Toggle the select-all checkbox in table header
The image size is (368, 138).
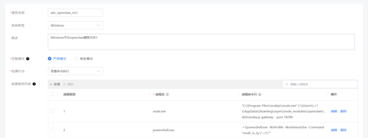pos(52,94)
